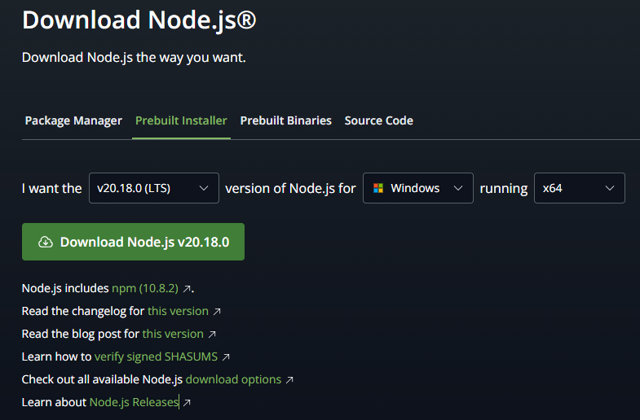The image size is (640, 420).
Task: Open the Source Code tab
Action: (x=379, y=120)
